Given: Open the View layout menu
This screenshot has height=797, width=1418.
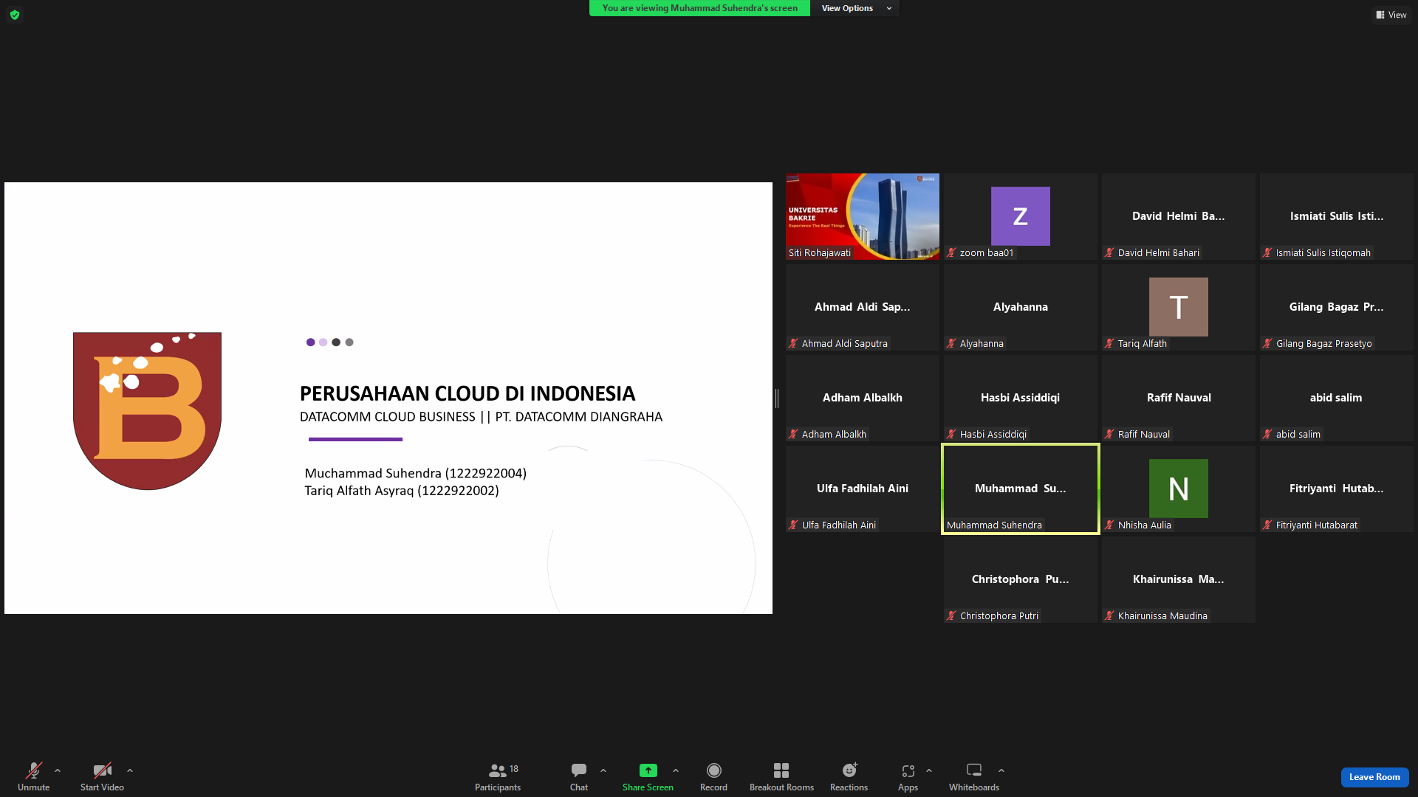Looking at the screenshot, I should click(x=1391, y=15).
